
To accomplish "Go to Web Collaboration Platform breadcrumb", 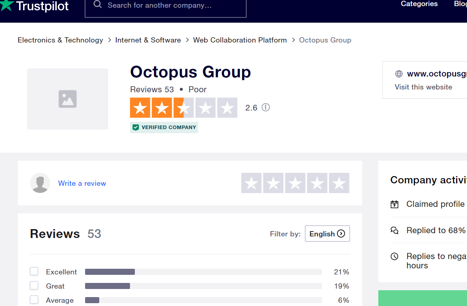I will point(240,40).
